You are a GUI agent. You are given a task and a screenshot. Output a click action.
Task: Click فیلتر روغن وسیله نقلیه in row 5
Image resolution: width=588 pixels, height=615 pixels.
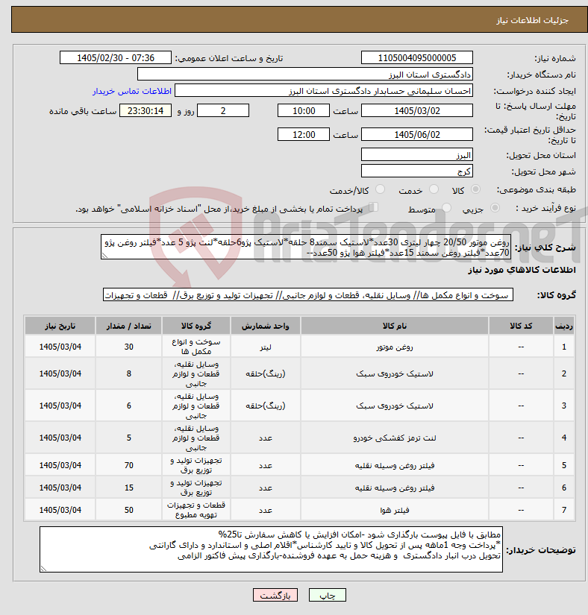pos(395,466)
